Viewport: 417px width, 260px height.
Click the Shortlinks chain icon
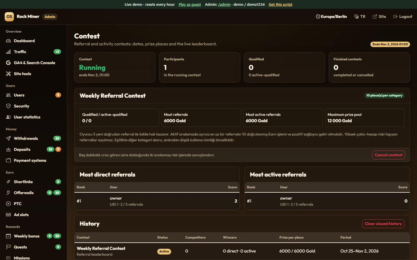coord(8,182)
